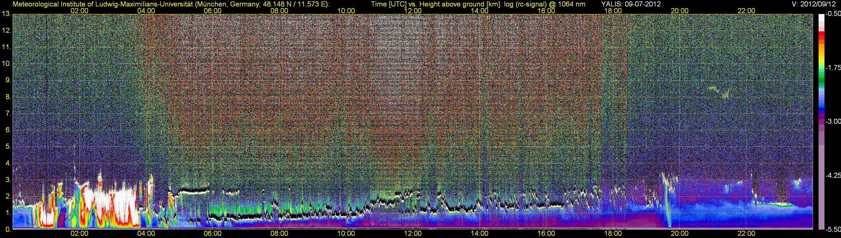This screenshot has width=841, height=238.
Task: Click the 02:00 label on top time axis
Action: pyautogui.click(x=79, y=11)
